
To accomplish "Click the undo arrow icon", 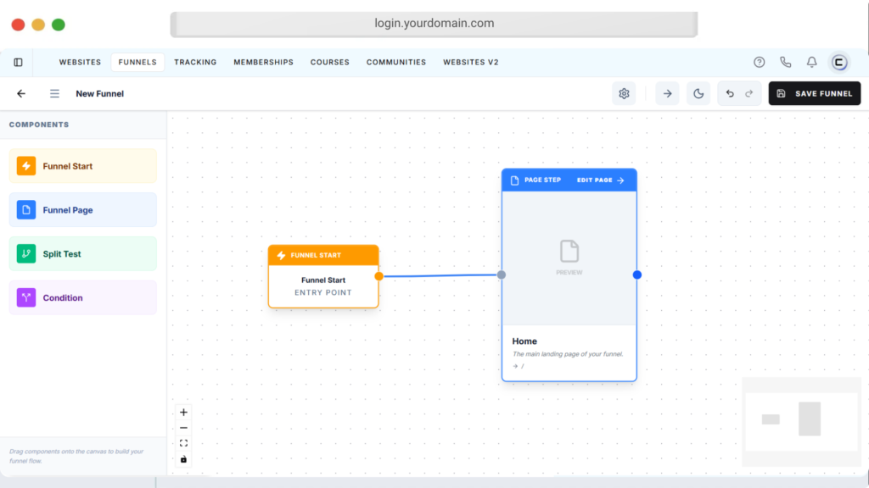I will 729,94.
